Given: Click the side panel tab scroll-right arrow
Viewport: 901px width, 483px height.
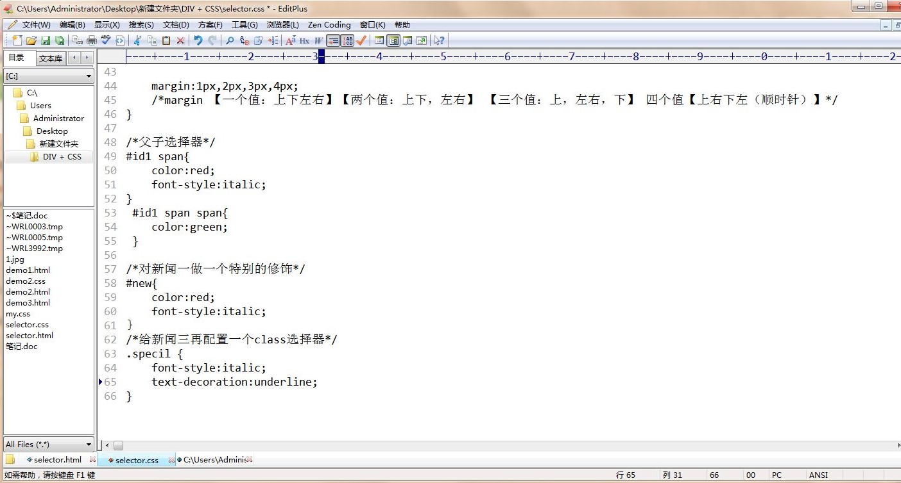Looking at the screenshot, I should pos(87,58).
